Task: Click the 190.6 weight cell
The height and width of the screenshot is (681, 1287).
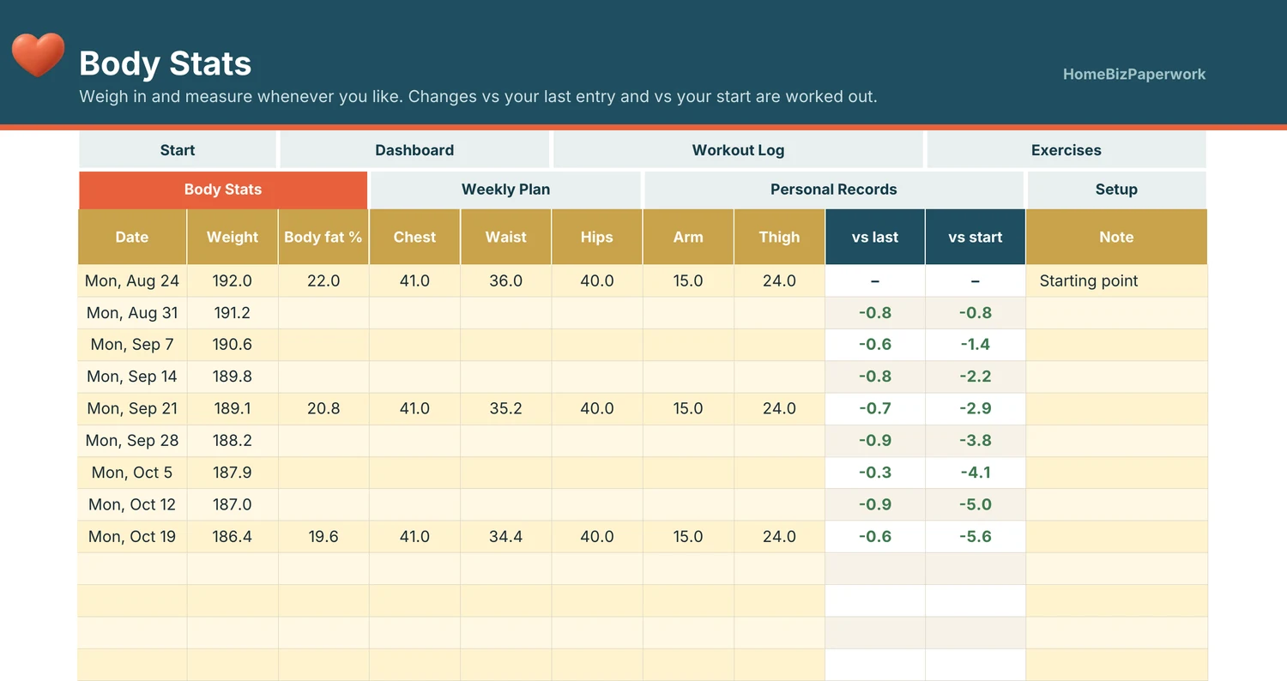Action: pyautogui.click(x=233, y=345)
